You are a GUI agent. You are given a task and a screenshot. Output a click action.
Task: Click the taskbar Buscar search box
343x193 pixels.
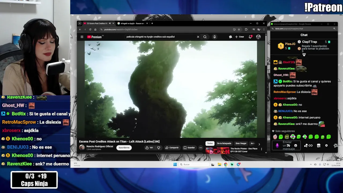click(x=194, y=164)
